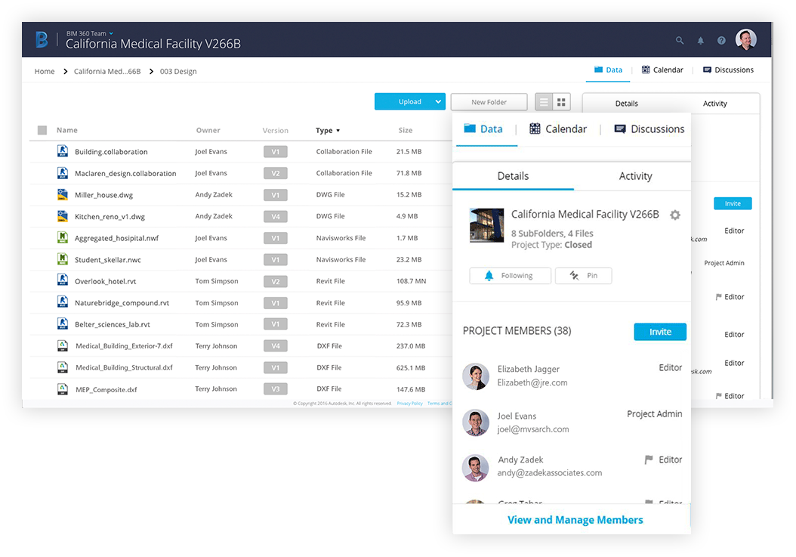Click Building.collaboration file icon
This screenshot has width=796, height=557.
(63, 151)
